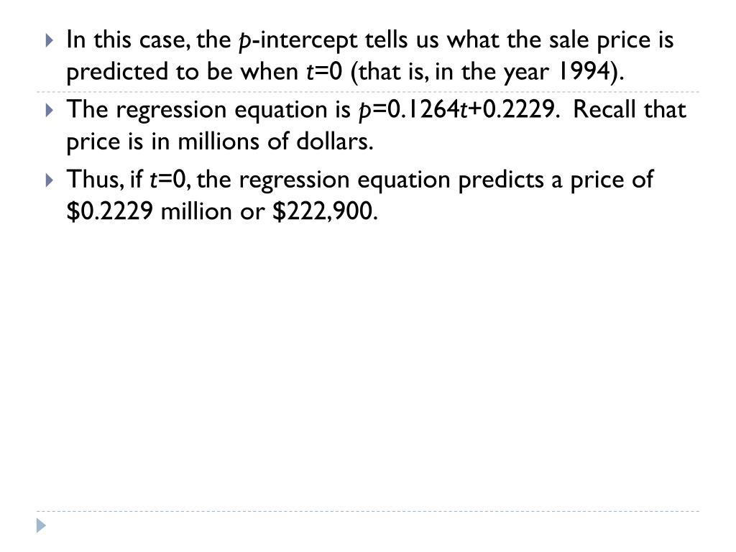This screenshot has height=552, width=736.
Task: Click the value "$0.2229" in the last bullet
Action: coord(110,211)
